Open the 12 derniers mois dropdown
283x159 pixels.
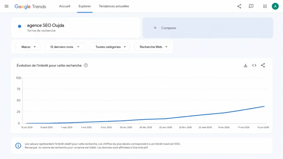(65, 47)
